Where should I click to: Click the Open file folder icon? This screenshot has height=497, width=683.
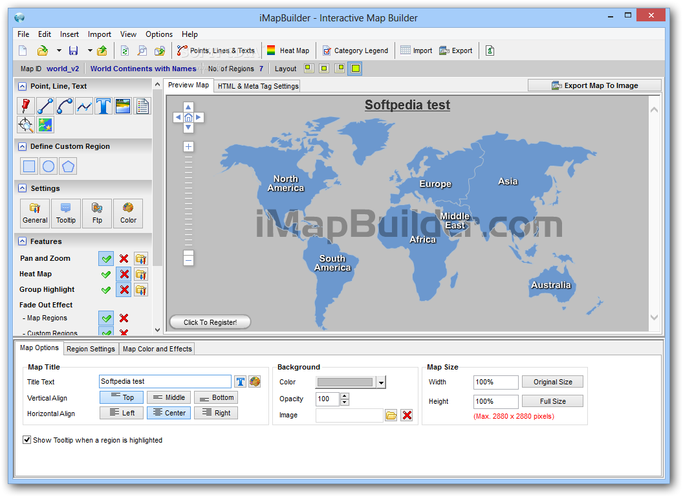click(x=42, y=50)
